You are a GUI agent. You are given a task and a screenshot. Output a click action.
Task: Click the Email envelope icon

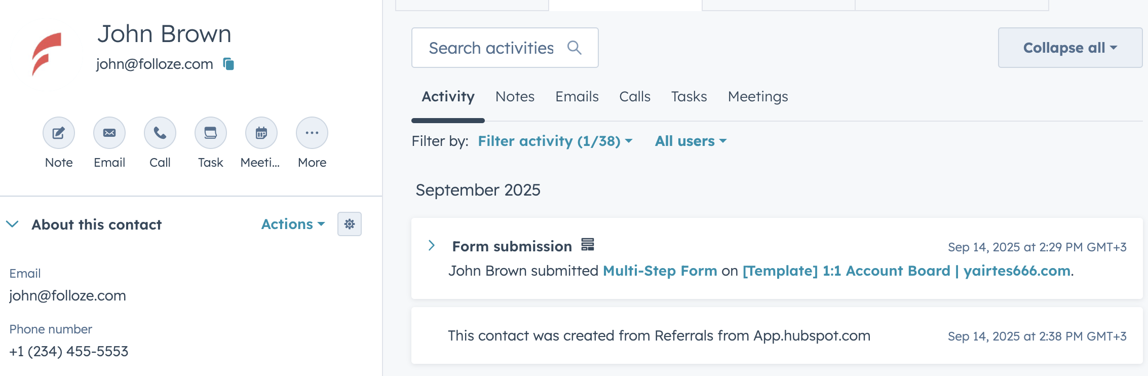pyautogui.click(x=109, y=133)
